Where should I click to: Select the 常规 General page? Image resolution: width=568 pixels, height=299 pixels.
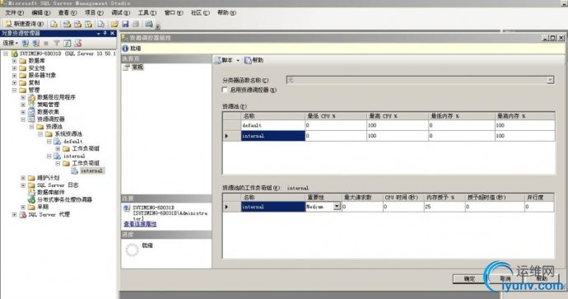(x=137, y=67)
